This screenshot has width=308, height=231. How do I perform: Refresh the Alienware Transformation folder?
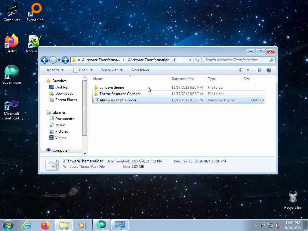(197, 60)
